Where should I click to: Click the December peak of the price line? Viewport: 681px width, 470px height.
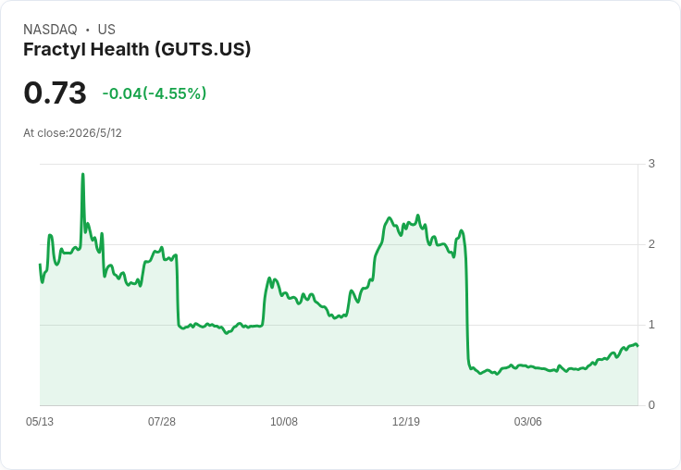point(418,216)
